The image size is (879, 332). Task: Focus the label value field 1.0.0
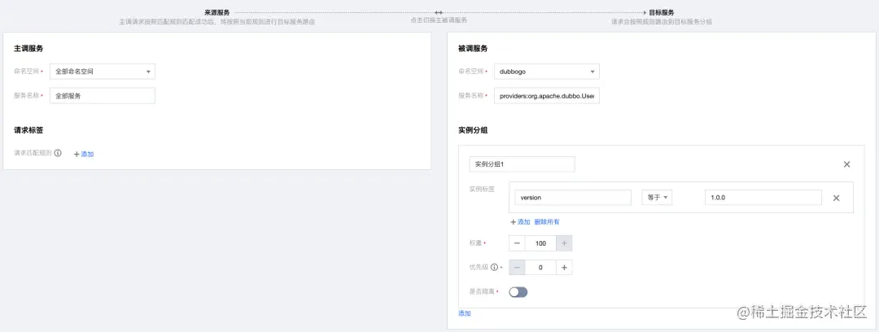[763, 198]
